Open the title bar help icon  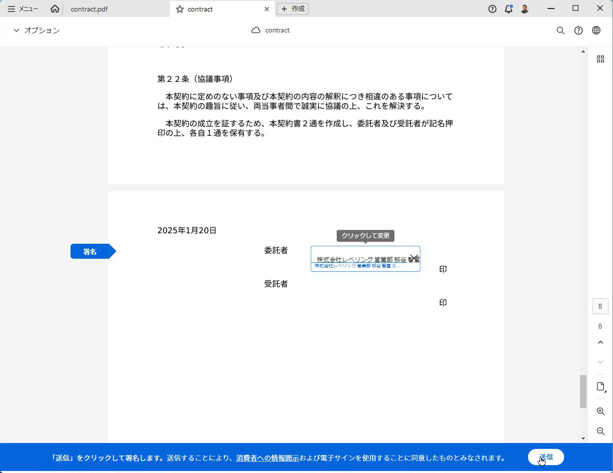492,9
